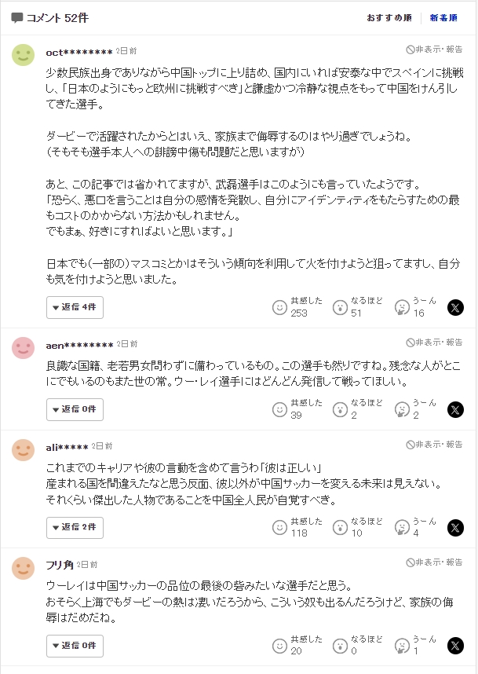Report or hide ali's comment

pos(434,445)
